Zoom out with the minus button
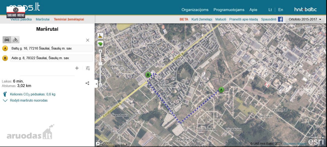 [100, 85]
